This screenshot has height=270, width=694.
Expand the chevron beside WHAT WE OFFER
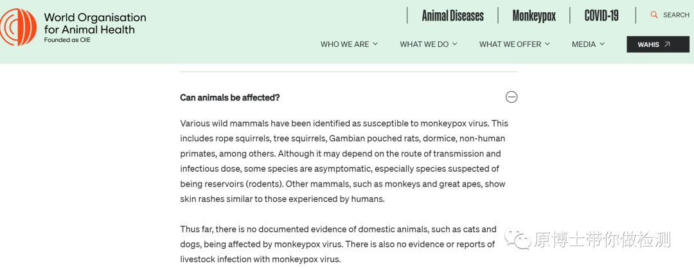[x=547, y=44]
